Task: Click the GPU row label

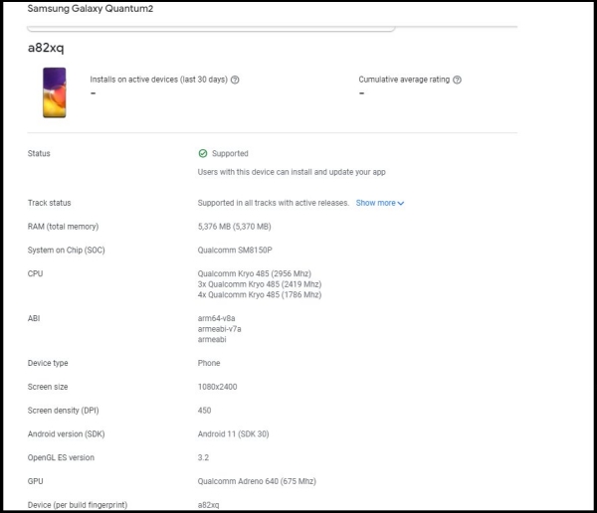Action: [35, 481]
